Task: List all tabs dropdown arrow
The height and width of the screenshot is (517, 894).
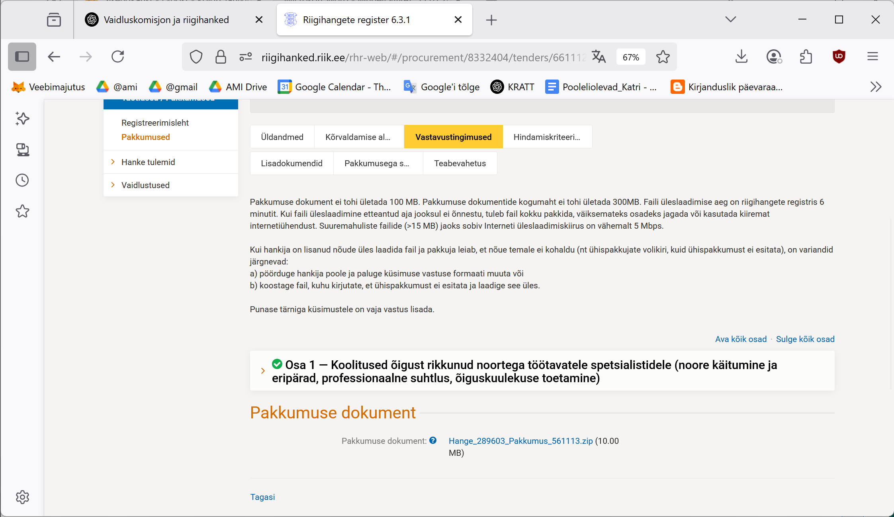Action: coord(730,19)
